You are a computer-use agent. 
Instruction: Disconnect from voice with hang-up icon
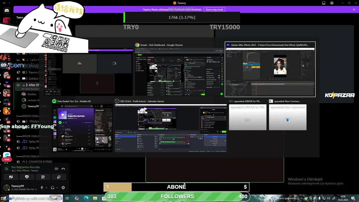click(63, 169)
